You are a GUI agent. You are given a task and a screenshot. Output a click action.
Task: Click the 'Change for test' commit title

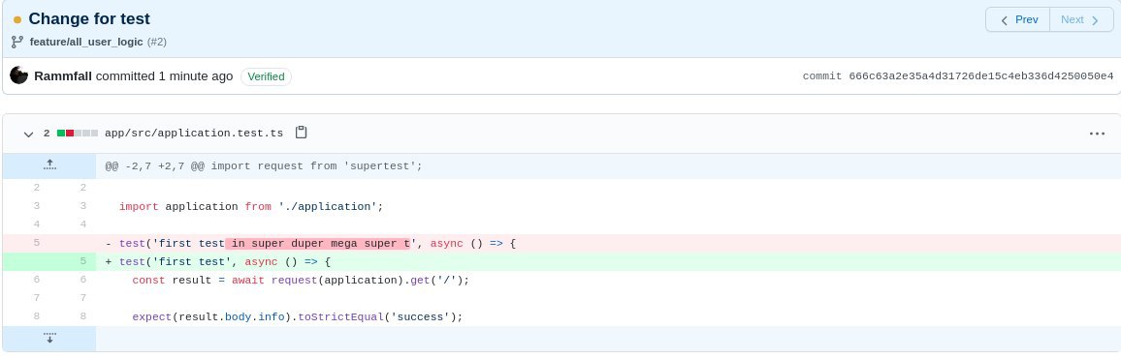[89, 19]
